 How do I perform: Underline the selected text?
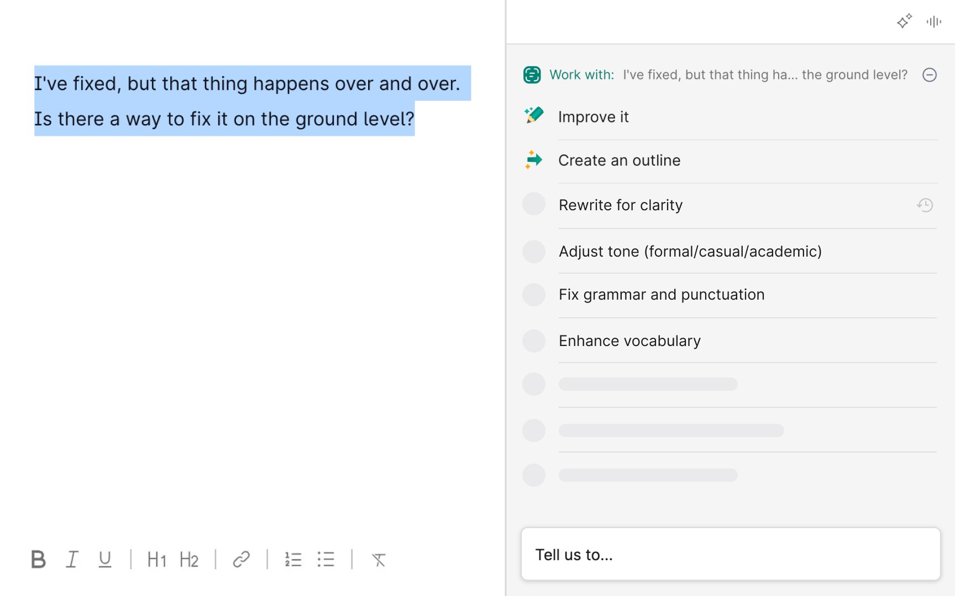[104, 560]
